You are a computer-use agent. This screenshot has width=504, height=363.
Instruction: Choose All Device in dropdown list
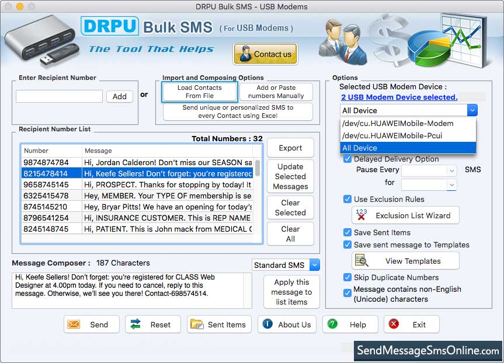tap(408, 148)
